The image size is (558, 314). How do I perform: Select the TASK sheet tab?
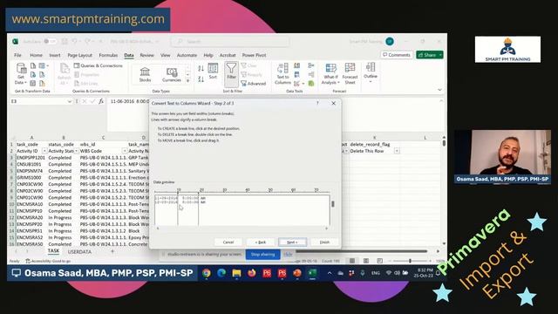pyautogui.click(x=53, y=251)
